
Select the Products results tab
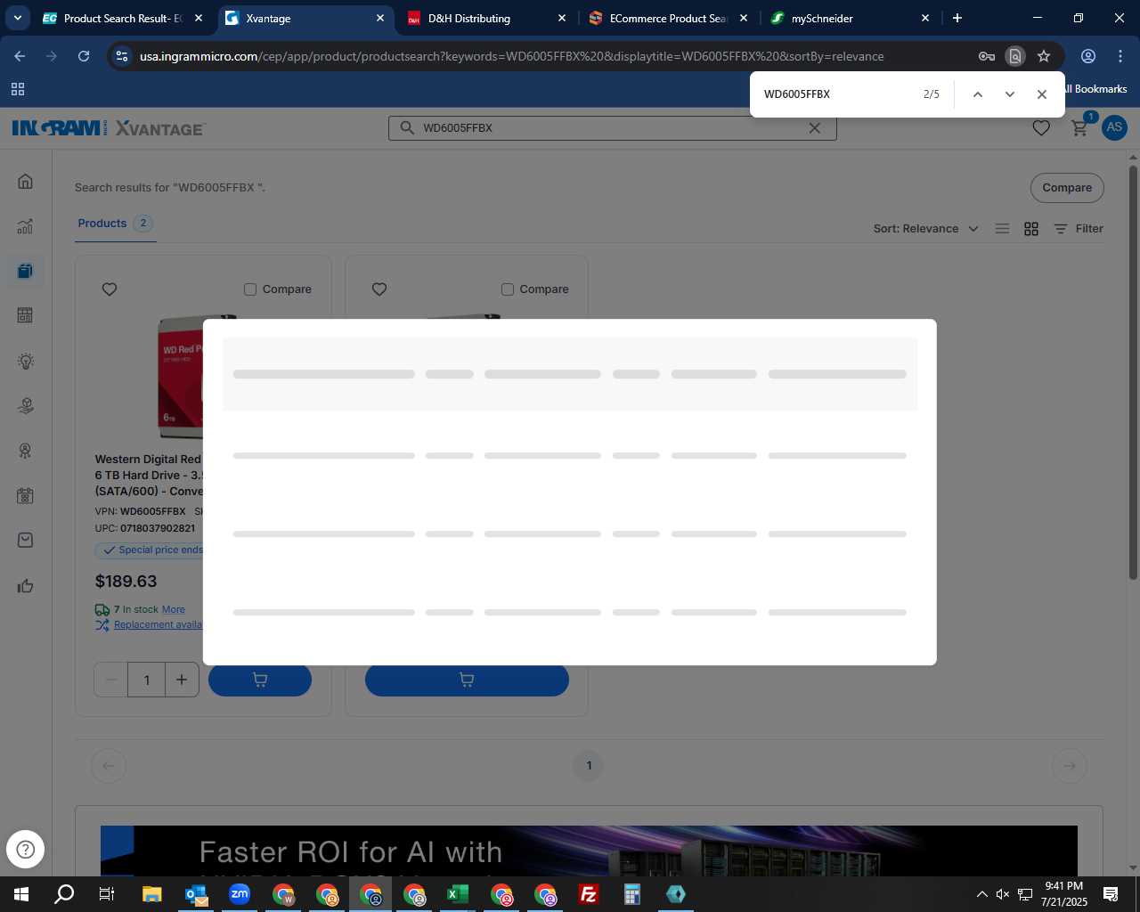(117, 224)
